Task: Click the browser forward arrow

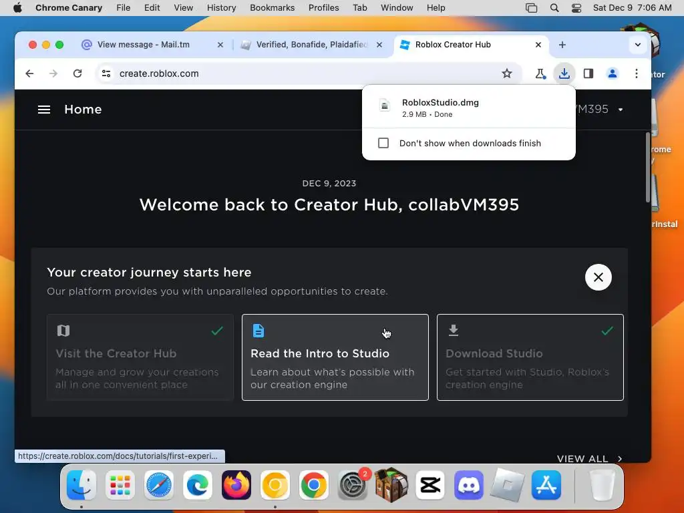Action: click(x=53, y=73)
